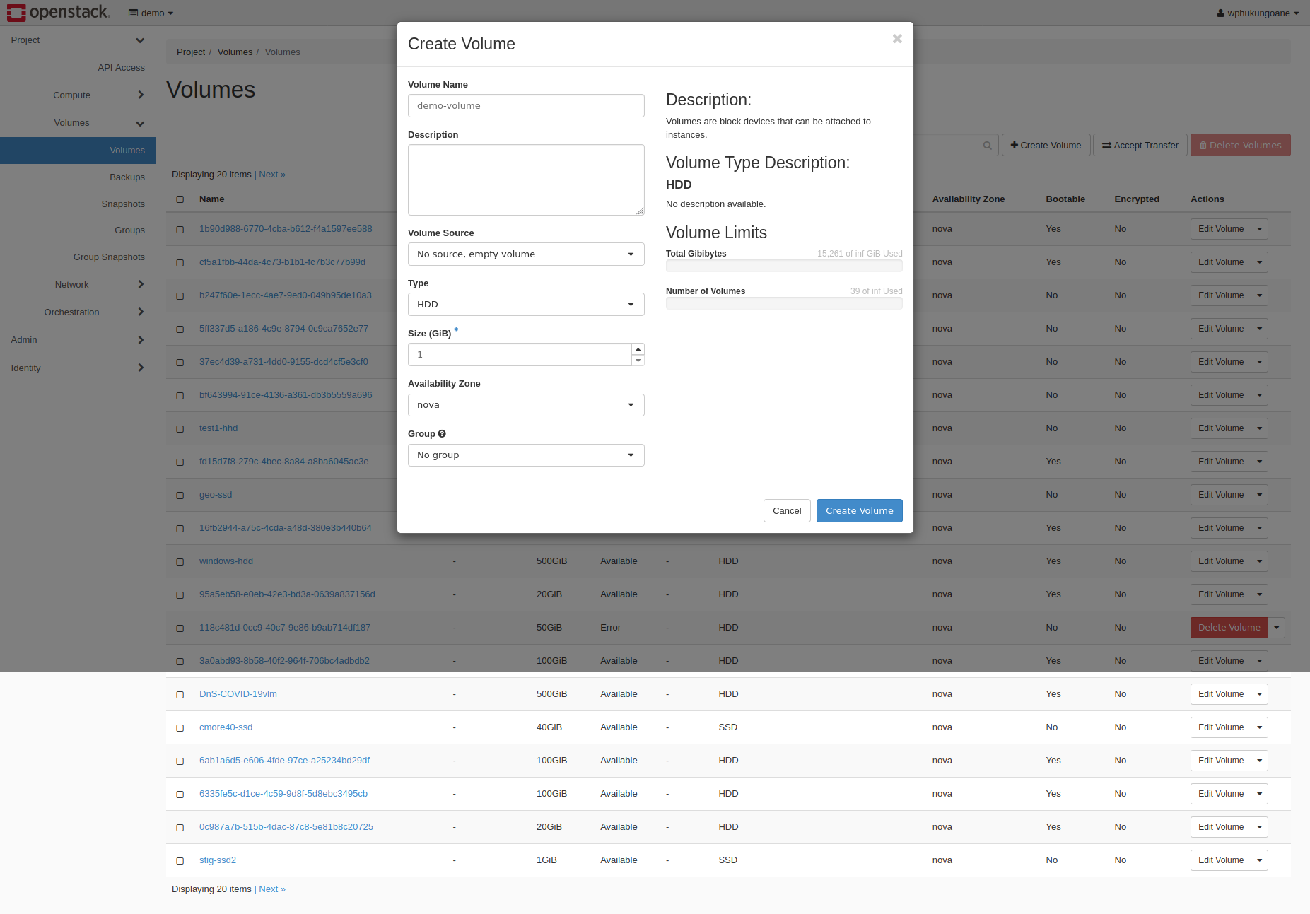Click the top Next » pagination link
Screen dimensions: 1310x914
coord(272,175)
